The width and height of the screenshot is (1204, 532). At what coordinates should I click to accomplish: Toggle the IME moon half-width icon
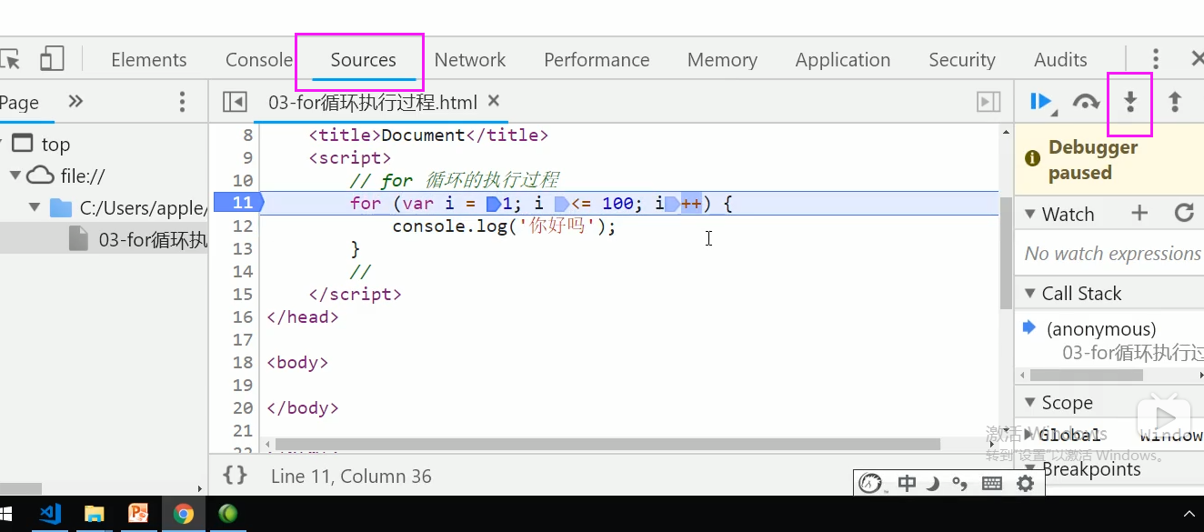tap(932, 483)
